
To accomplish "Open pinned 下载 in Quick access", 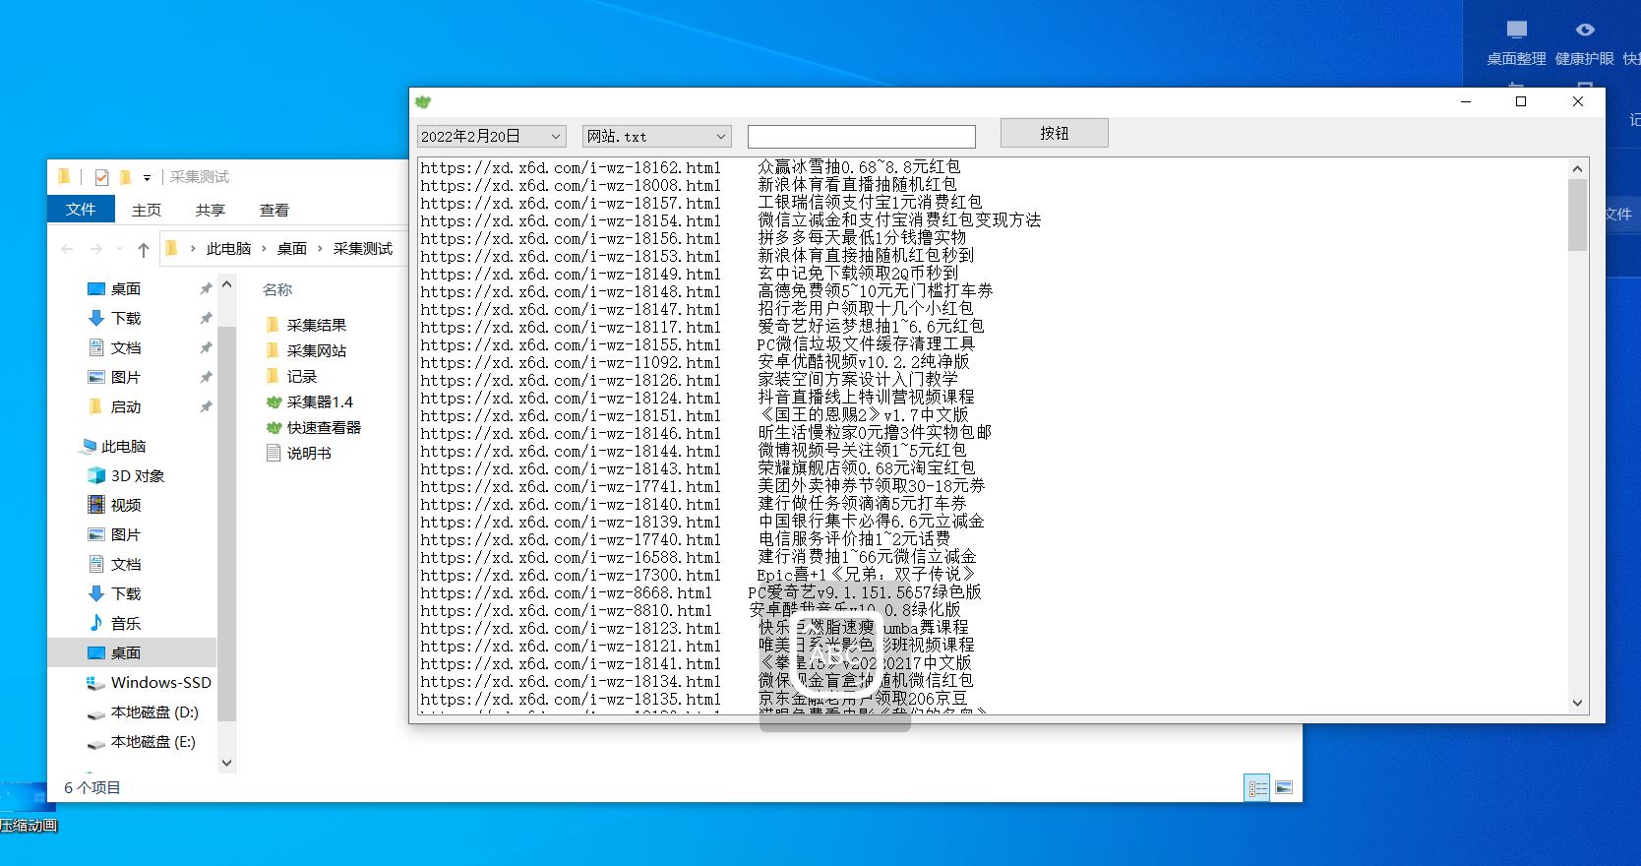I will click(x=125, y=318).
